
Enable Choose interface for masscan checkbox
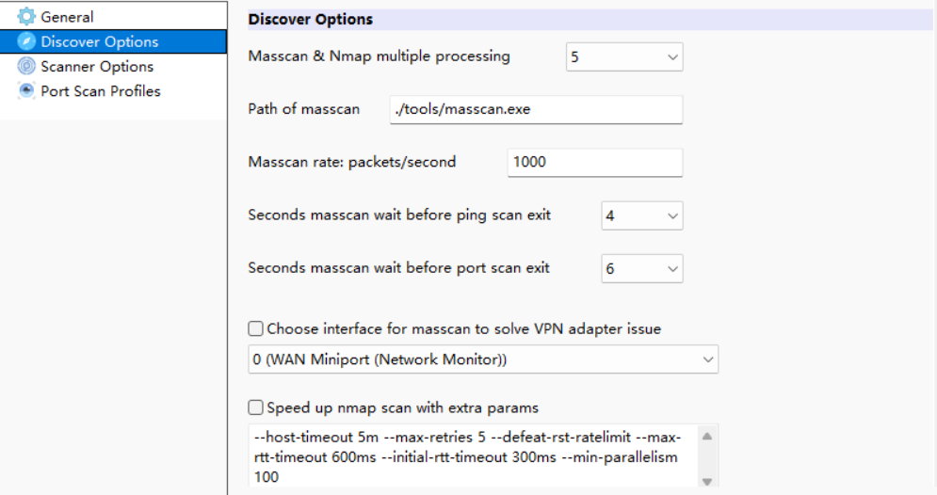coord(256,328)
